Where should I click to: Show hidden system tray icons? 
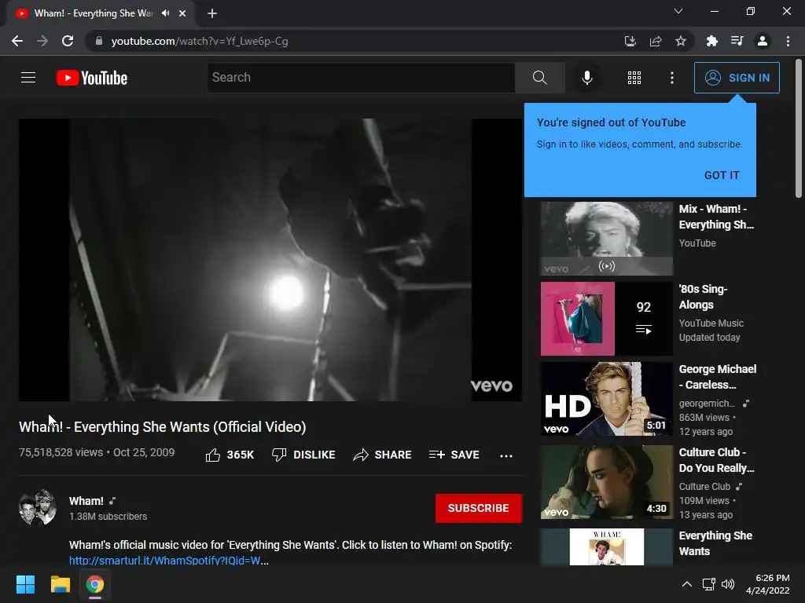(x=686, y=584)
